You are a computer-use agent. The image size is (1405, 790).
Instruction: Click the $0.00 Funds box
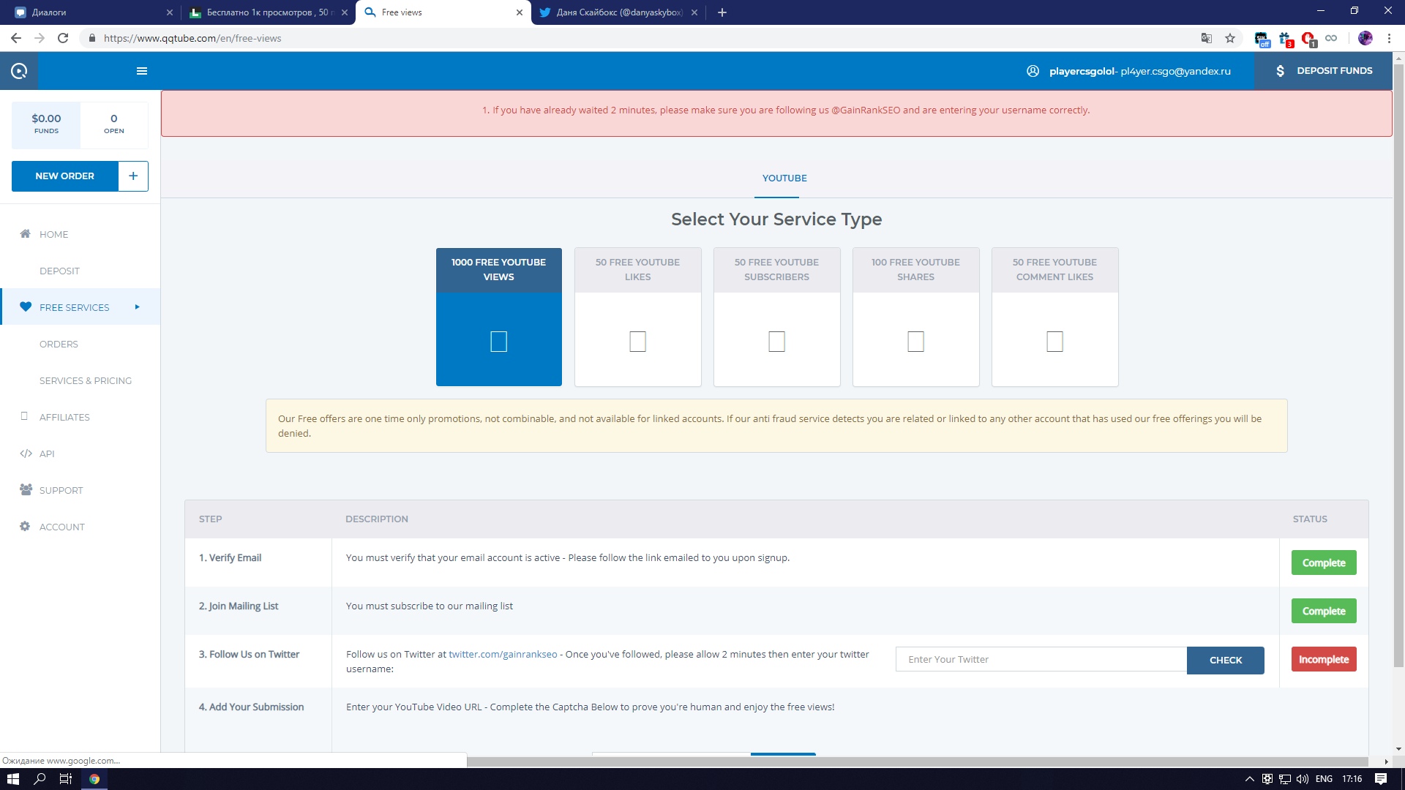tap(46, 124)
